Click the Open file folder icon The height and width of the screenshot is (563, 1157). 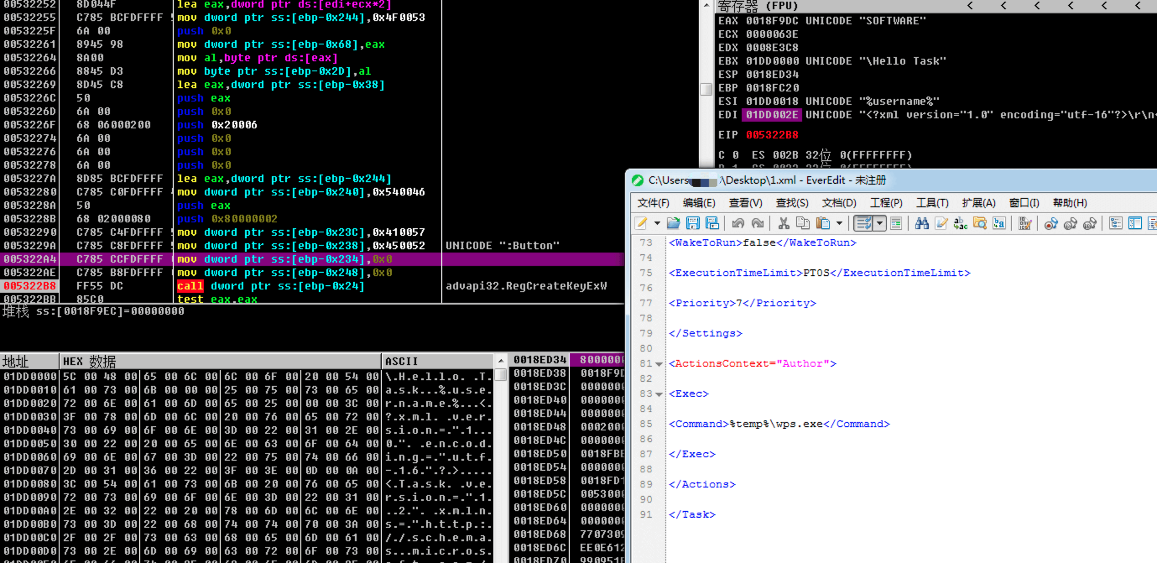[673, 223]
